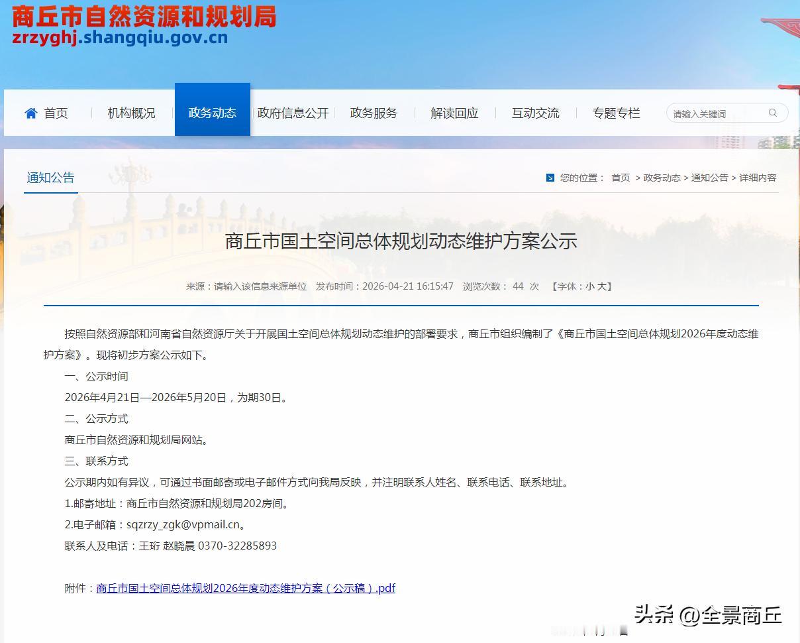Viewport: 800px width, 643px height.
Task: Click the 通知公告 section tab
Action: point(50,178)
